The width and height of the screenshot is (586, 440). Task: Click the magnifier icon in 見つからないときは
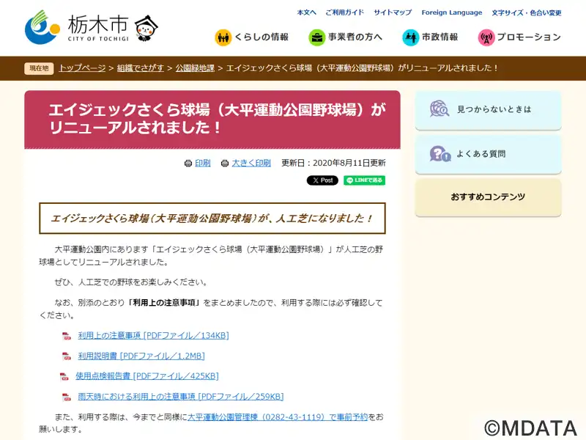tap(439, 109)
